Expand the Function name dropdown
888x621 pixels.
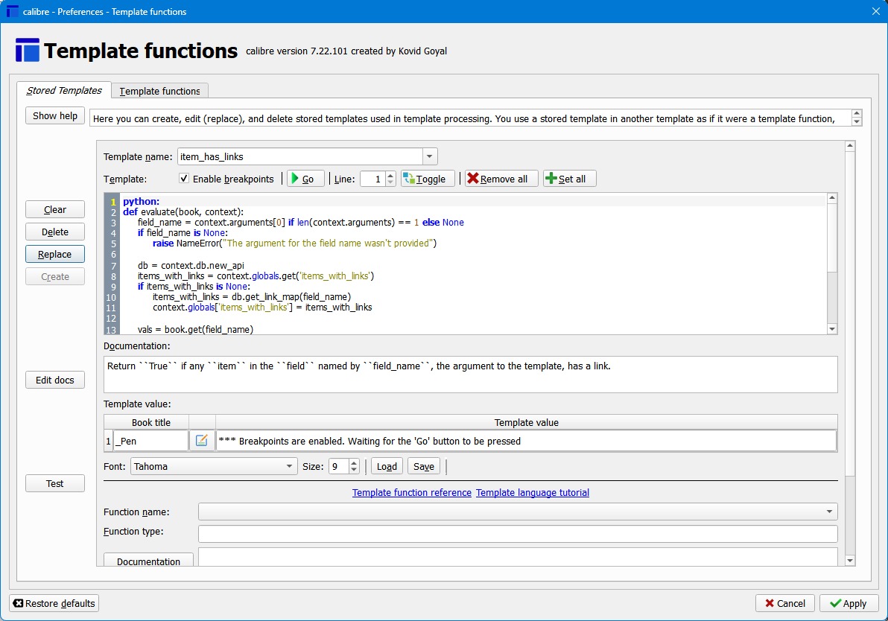828,512
